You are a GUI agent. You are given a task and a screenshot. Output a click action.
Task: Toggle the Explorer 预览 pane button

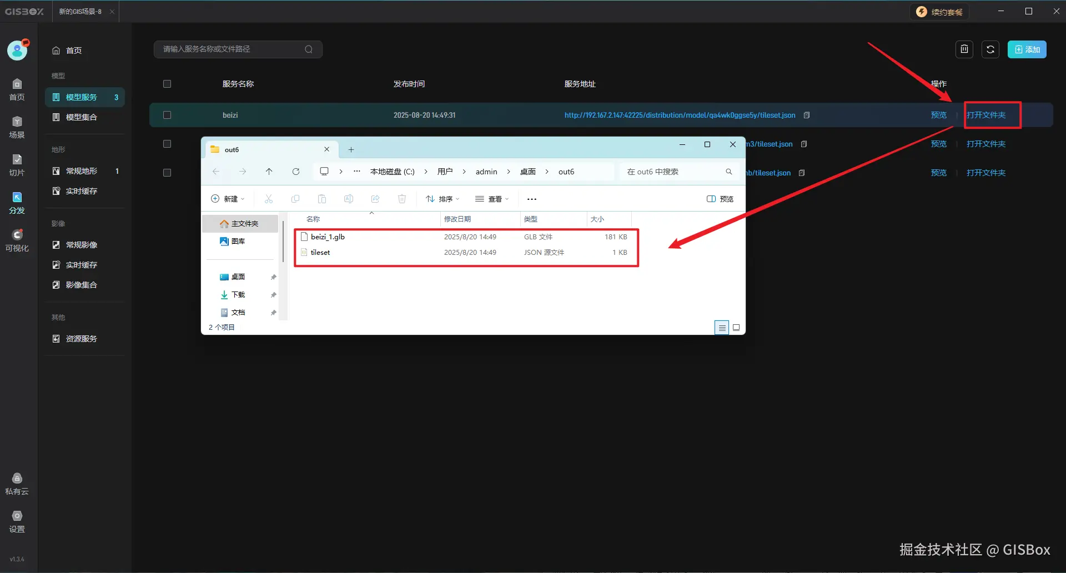pyautogui.click(x=720, y=199)
